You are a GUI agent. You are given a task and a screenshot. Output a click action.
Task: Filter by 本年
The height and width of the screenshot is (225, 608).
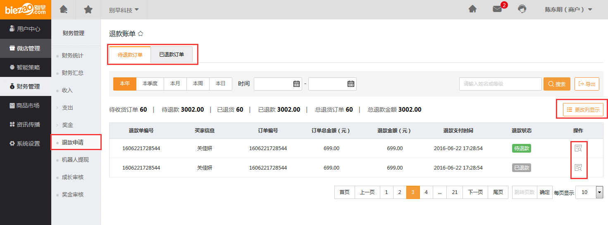coord(125,84)
